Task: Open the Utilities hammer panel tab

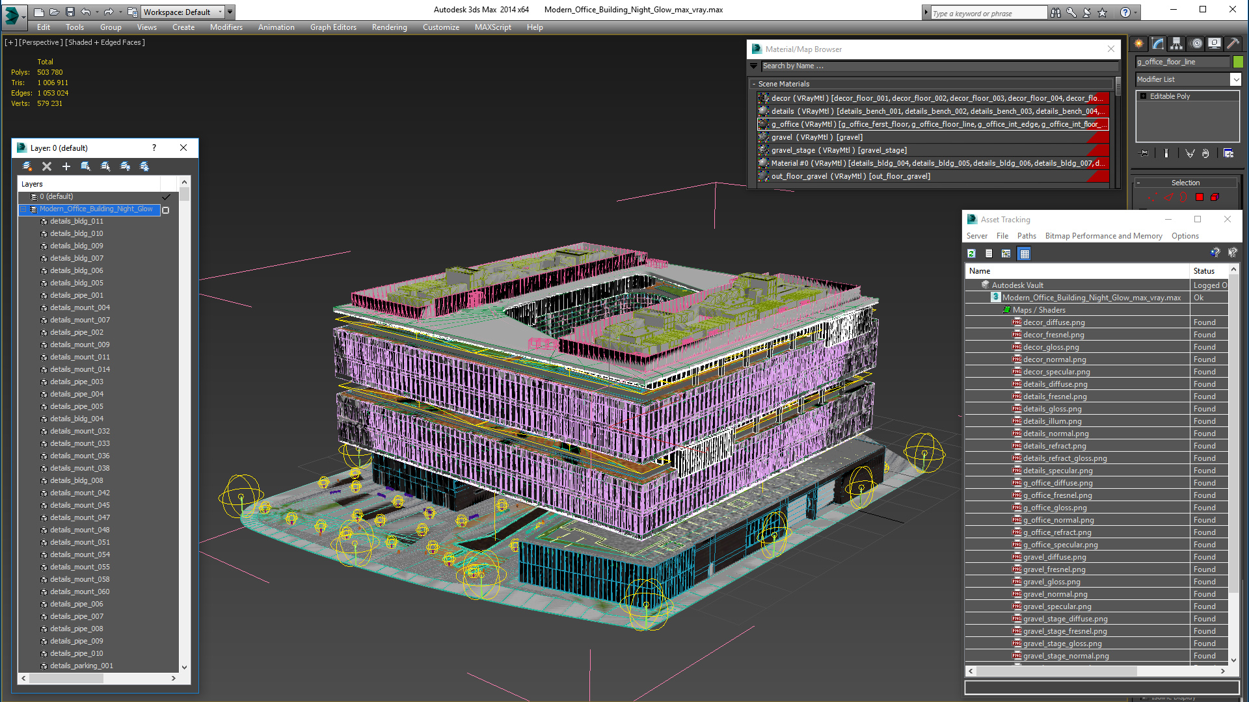Action: (1233, 44)
